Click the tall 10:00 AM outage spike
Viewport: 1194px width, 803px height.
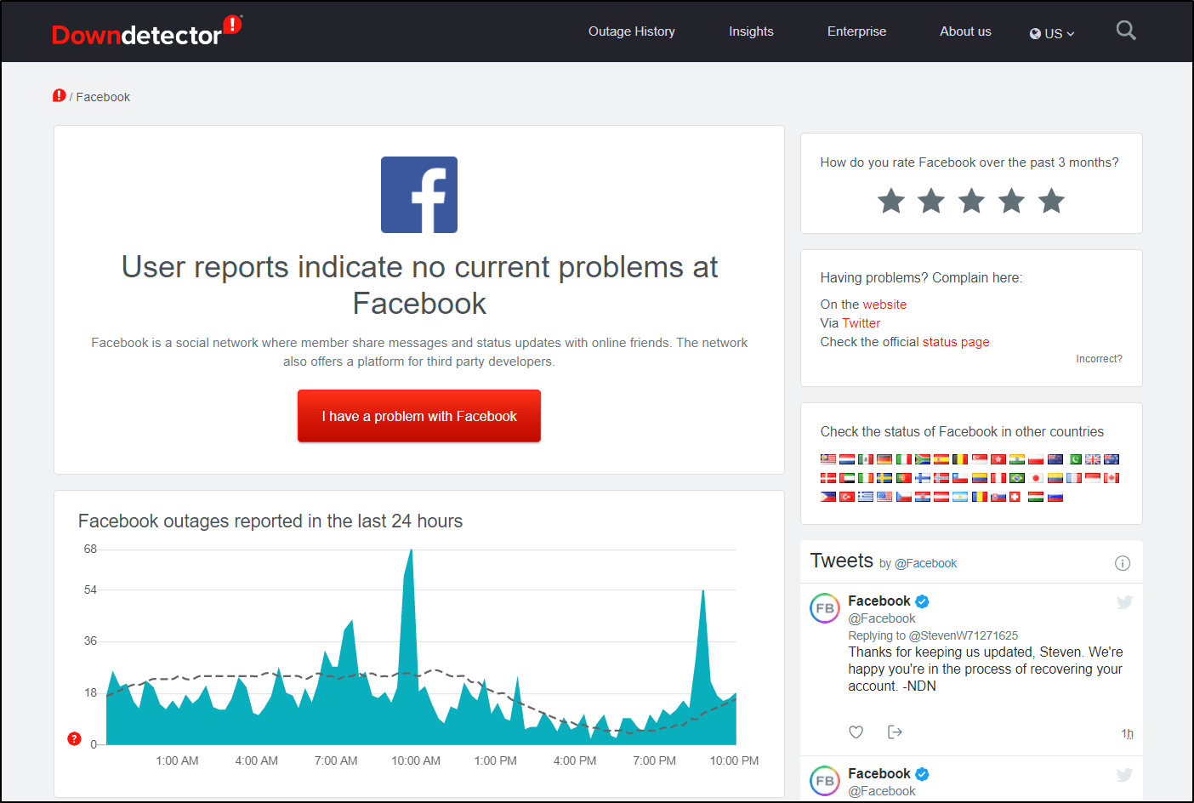tap(410, 646)
